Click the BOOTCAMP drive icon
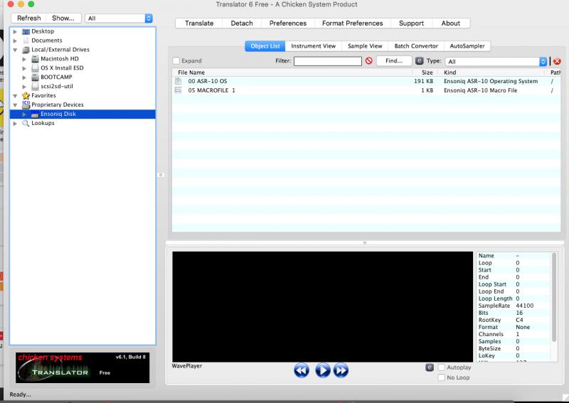The image size is (569, 403). click(x=35, y=77)
